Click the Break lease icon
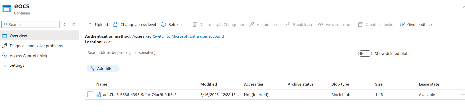The width and height of the screenshot is (465, 112). point(288,24)
